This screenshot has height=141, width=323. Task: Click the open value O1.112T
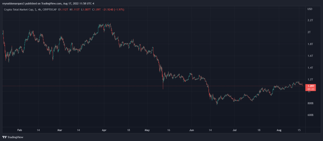click(63, 9)
